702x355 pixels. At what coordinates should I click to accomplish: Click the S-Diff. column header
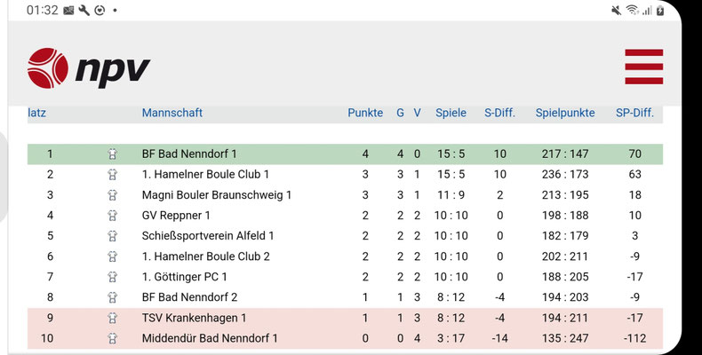click(499, 113)
